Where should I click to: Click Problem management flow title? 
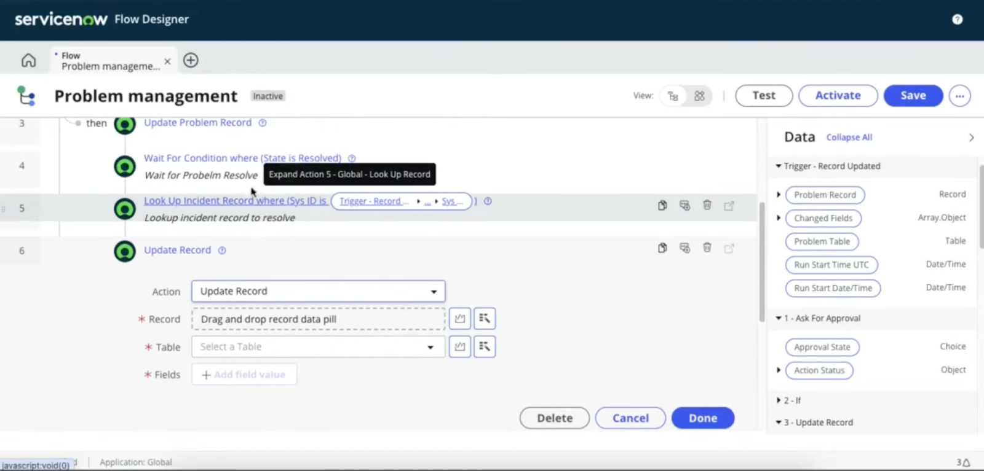coord(146,96)
